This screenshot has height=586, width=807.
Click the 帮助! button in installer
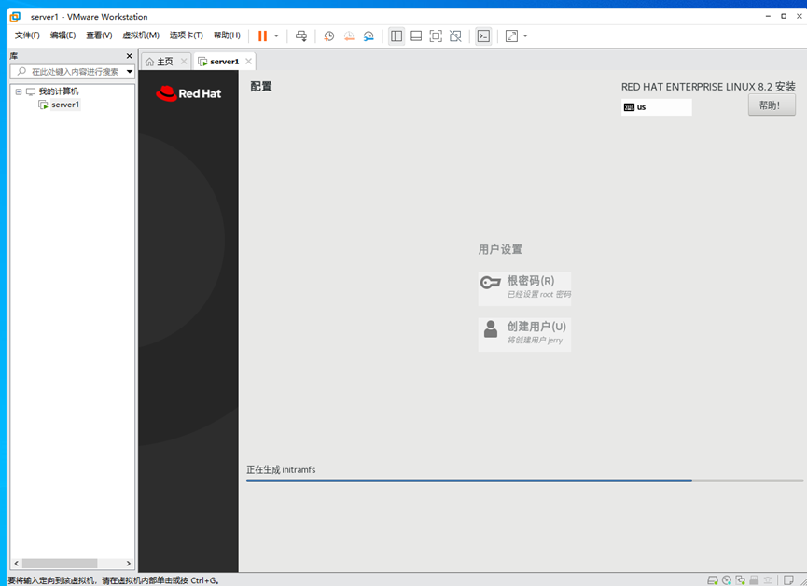point(772,105)
